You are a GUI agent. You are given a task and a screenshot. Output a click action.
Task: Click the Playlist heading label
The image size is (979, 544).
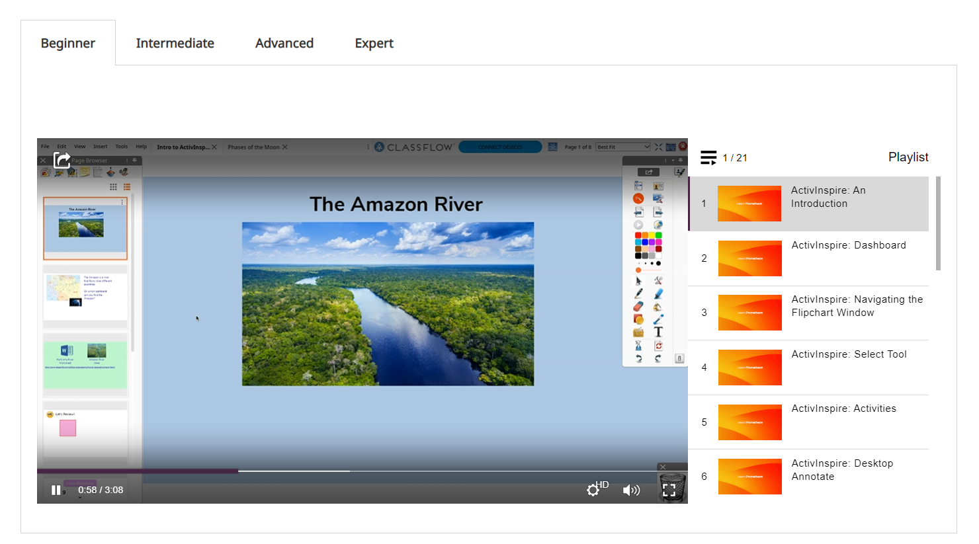click(908, 157)
